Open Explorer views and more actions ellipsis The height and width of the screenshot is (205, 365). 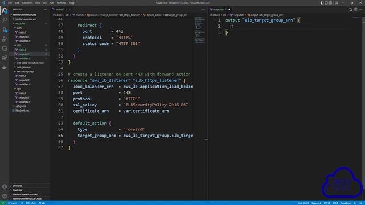(46, 9)
